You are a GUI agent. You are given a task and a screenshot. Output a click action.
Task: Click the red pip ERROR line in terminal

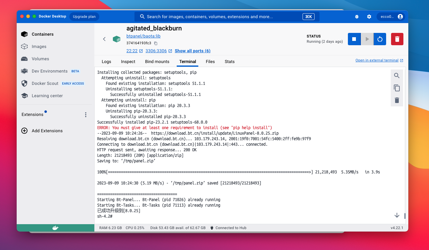click(x=184, y=128)
